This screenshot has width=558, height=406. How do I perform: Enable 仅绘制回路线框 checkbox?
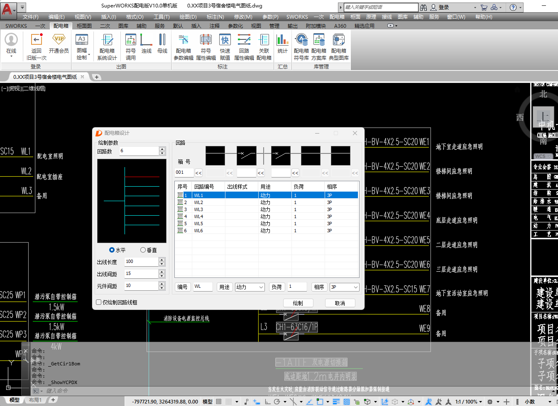click(x=99, y=302)
